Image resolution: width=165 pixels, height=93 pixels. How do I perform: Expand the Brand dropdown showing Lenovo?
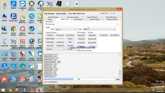pyautogui.click(x=66, y=29)
